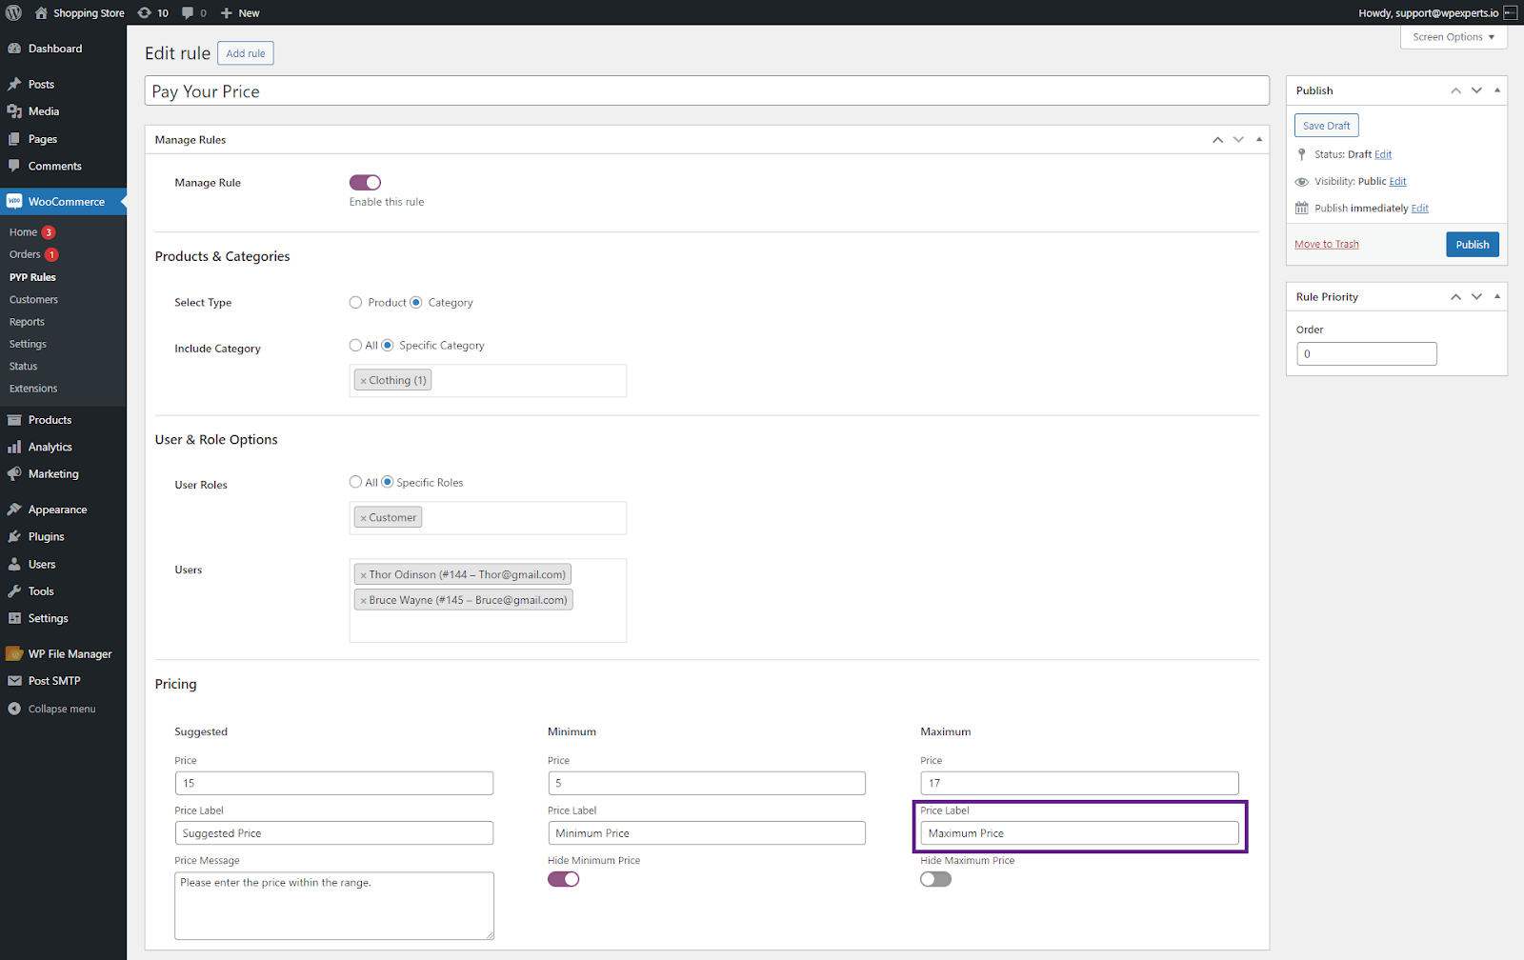Open PYP Rules submenu item
This screenshot has width=1524, height=960.
[32, 277]
